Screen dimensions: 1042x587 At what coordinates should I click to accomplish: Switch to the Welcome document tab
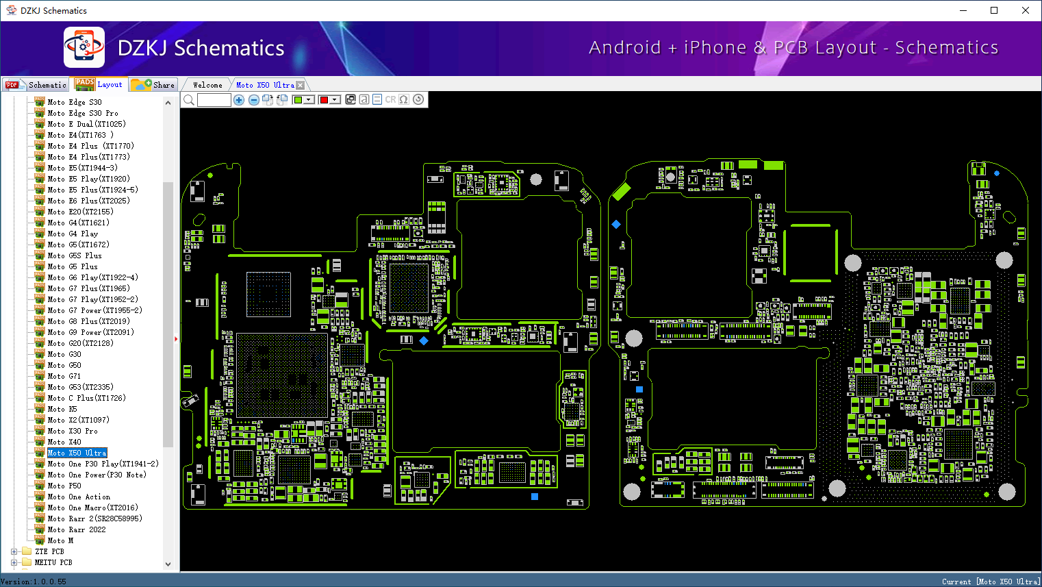[x=207, y=85]
